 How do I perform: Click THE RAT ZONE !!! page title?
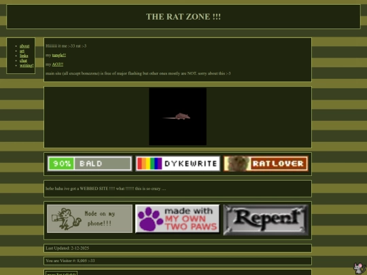[183, 16]
